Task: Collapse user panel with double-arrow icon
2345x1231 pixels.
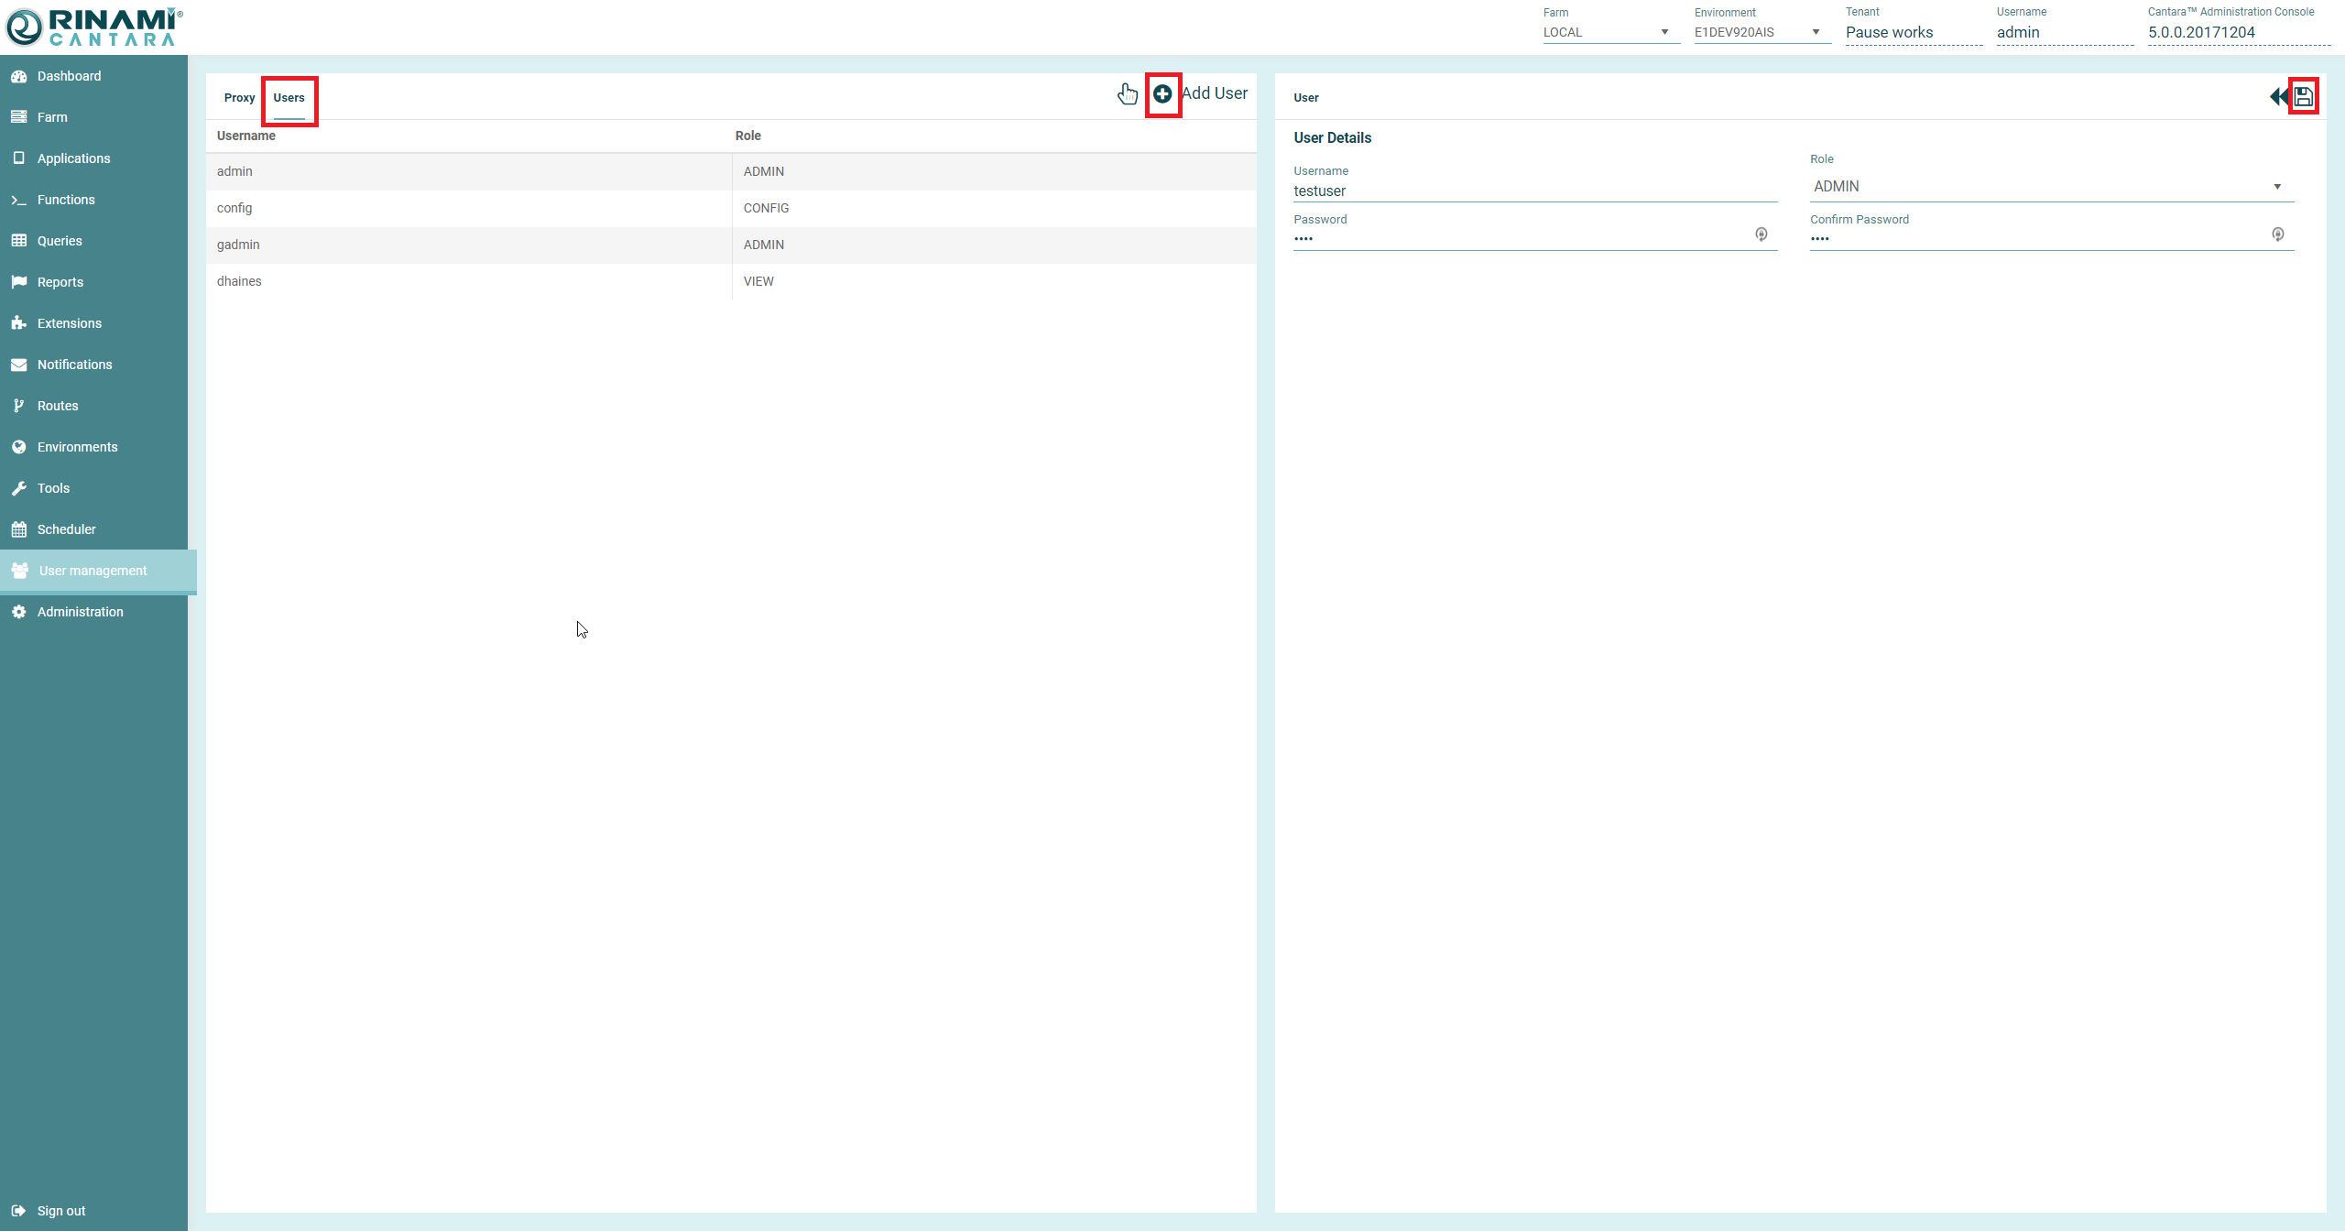Action: click(x=2277, y=96)
